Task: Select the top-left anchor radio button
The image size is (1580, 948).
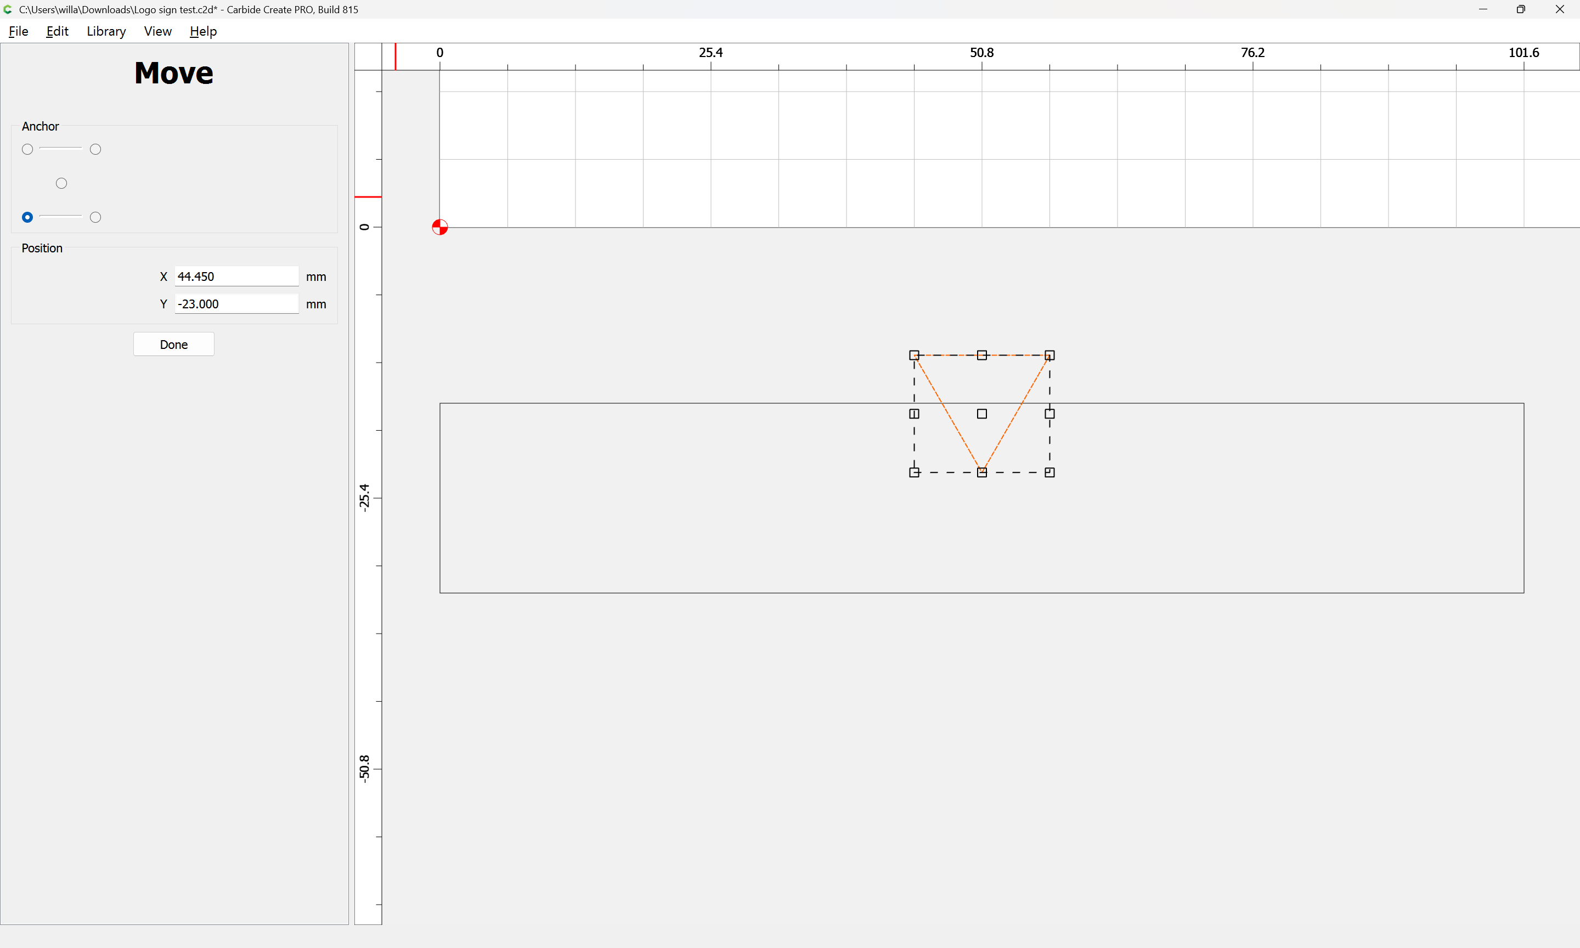Action: tap(27, 149)
